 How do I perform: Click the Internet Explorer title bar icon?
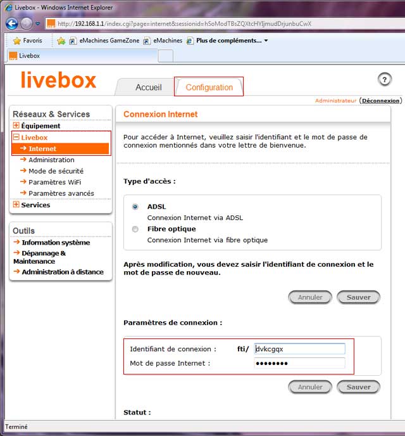click(9, 8)
